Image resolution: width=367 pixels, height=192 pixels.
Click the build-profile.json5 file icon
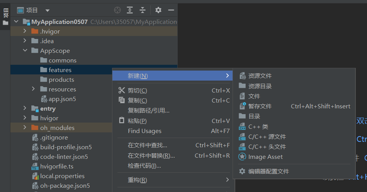[x=35, y=147]
